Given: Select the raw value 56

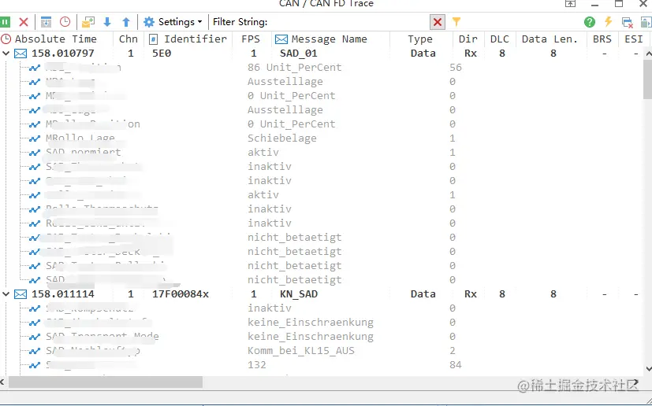Looking at the screenshot, I should point(456,67).
